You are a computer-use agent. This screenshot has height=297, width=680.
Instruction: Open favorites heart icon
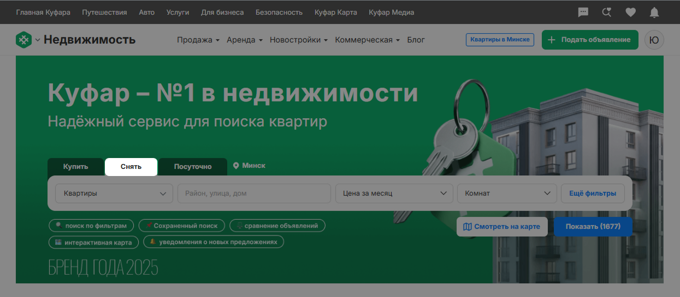coord(630,12)
